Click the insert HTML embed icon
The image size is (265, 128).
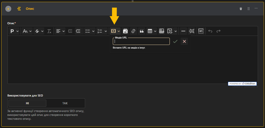162,31
